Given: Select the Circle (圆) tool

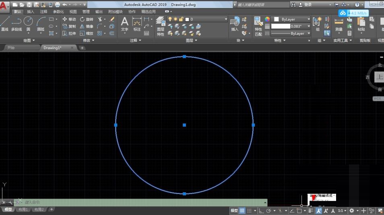Looking at the screenshot, I should 28,24.
